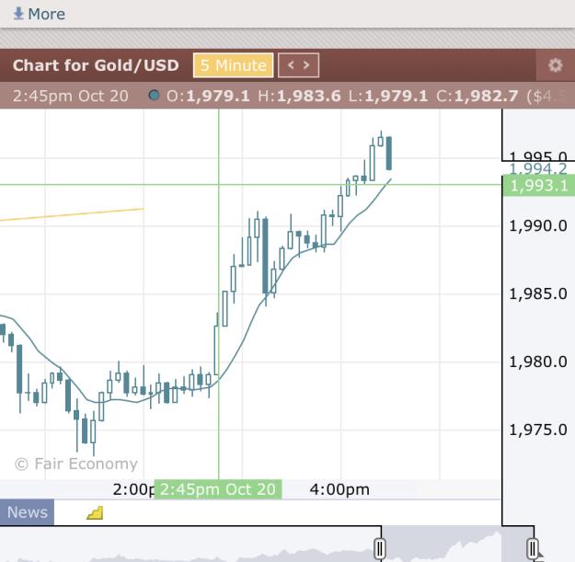
Task: Click the 2:45pm Oct 20 time label
Action: 218,489
